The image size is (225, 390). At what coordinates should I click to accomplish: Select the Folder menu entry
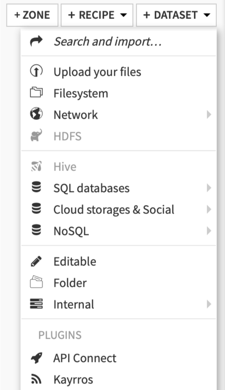pos(70,283)
